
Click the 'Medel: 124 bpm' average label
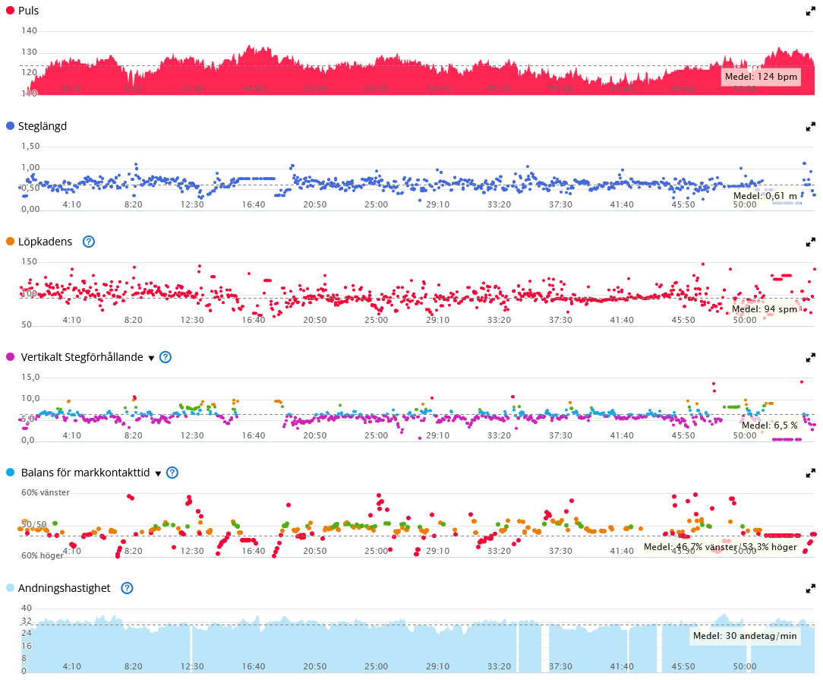coord(761,77)
